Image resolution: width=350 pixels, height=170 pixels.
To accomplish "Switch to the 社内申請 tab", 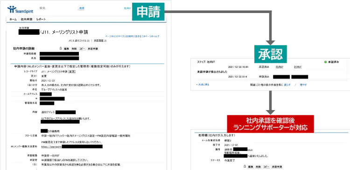I will [x=27, y=20].
